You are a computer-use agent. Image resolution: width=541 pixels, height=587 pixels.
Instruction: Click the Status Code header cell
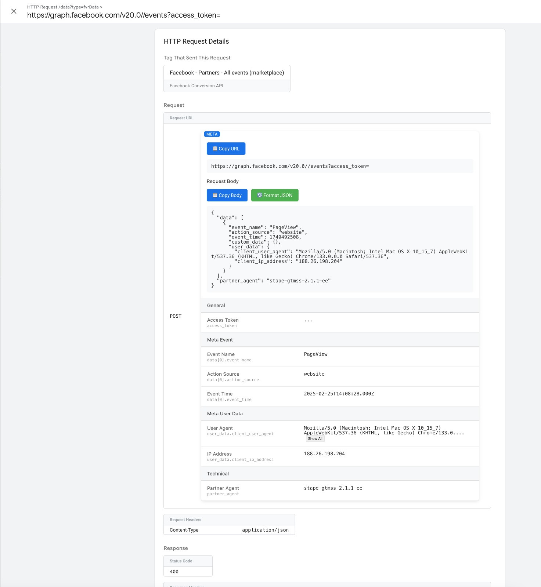tap(188, 561)
